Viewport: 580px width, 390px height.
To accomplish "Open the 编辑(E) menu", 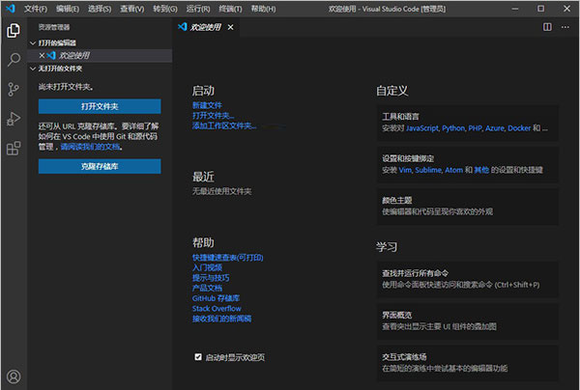I will pos(68,9).
